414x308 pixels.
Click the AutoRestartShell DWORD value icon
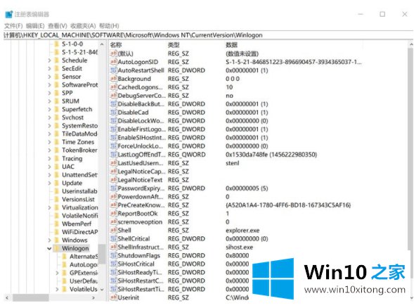pyautogui.click(x=113, y=70)
